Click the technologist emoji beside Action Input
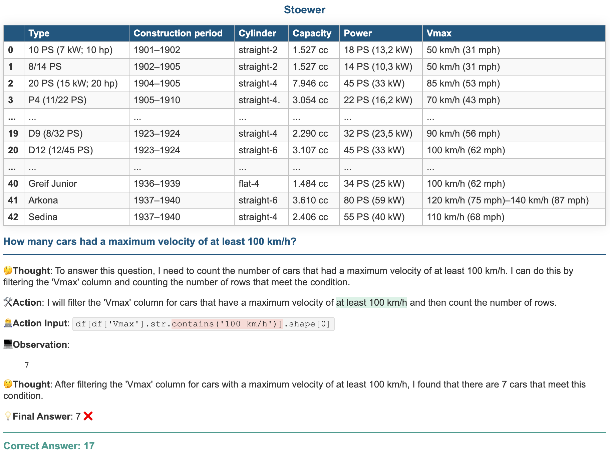610x457 pixels. coord(8,323)
